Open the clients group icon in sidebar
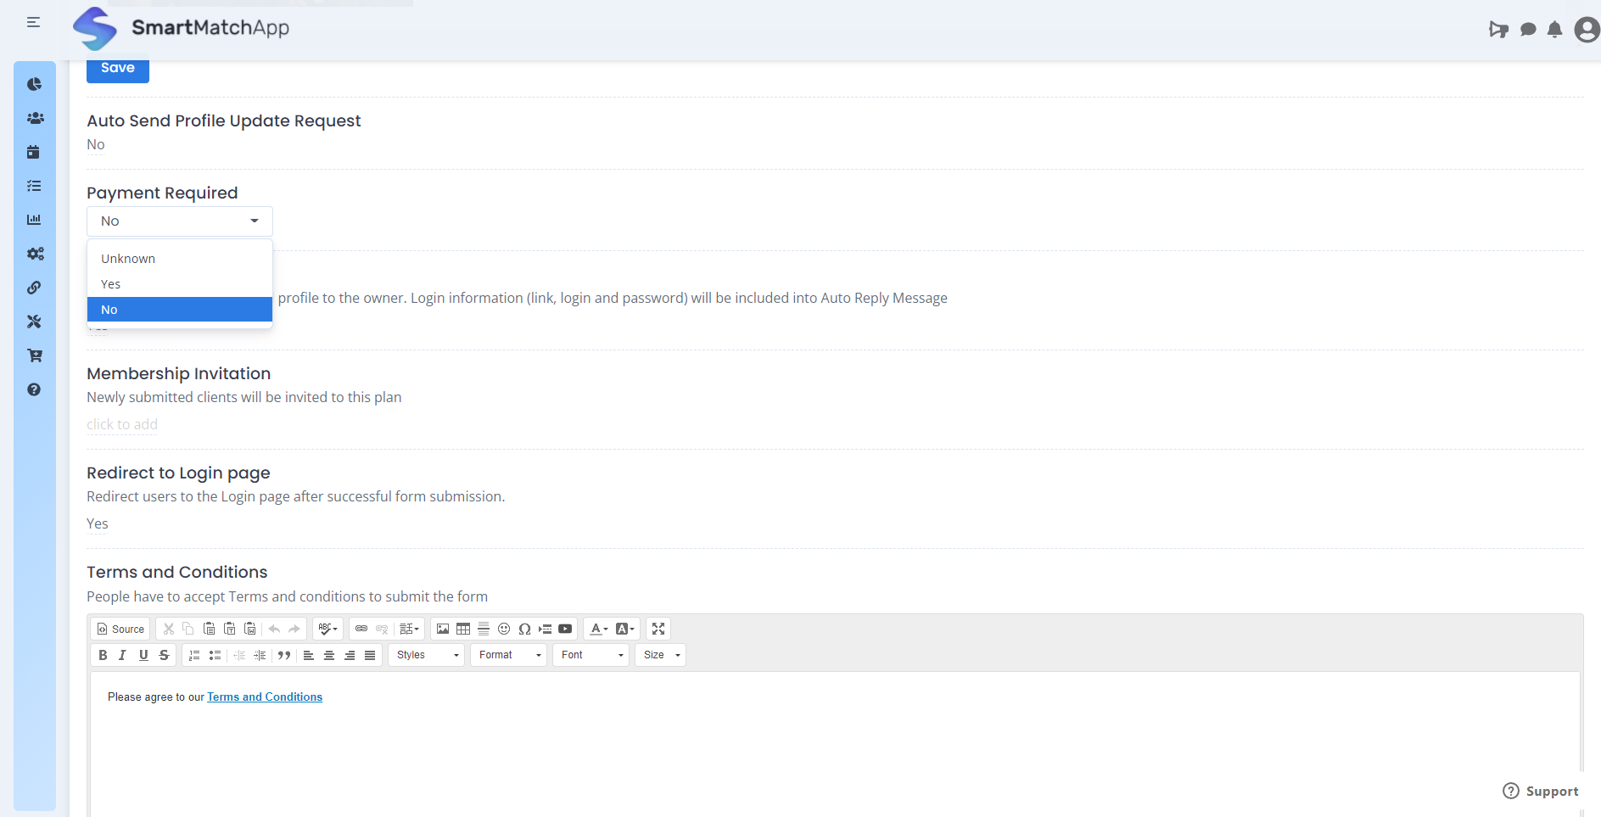This screenshot has width=1601, height=817. coord(35,118)
